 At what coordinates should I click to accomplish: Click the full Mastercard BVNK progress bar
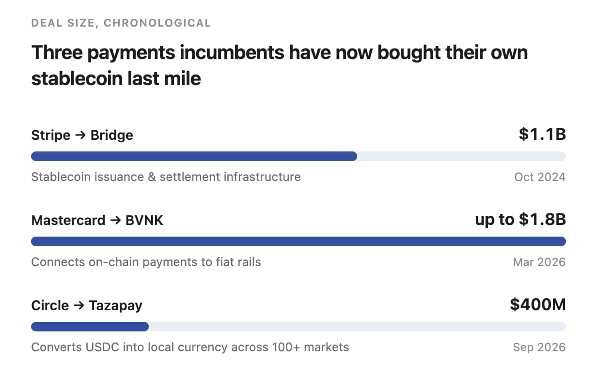(x=298, y=241)
